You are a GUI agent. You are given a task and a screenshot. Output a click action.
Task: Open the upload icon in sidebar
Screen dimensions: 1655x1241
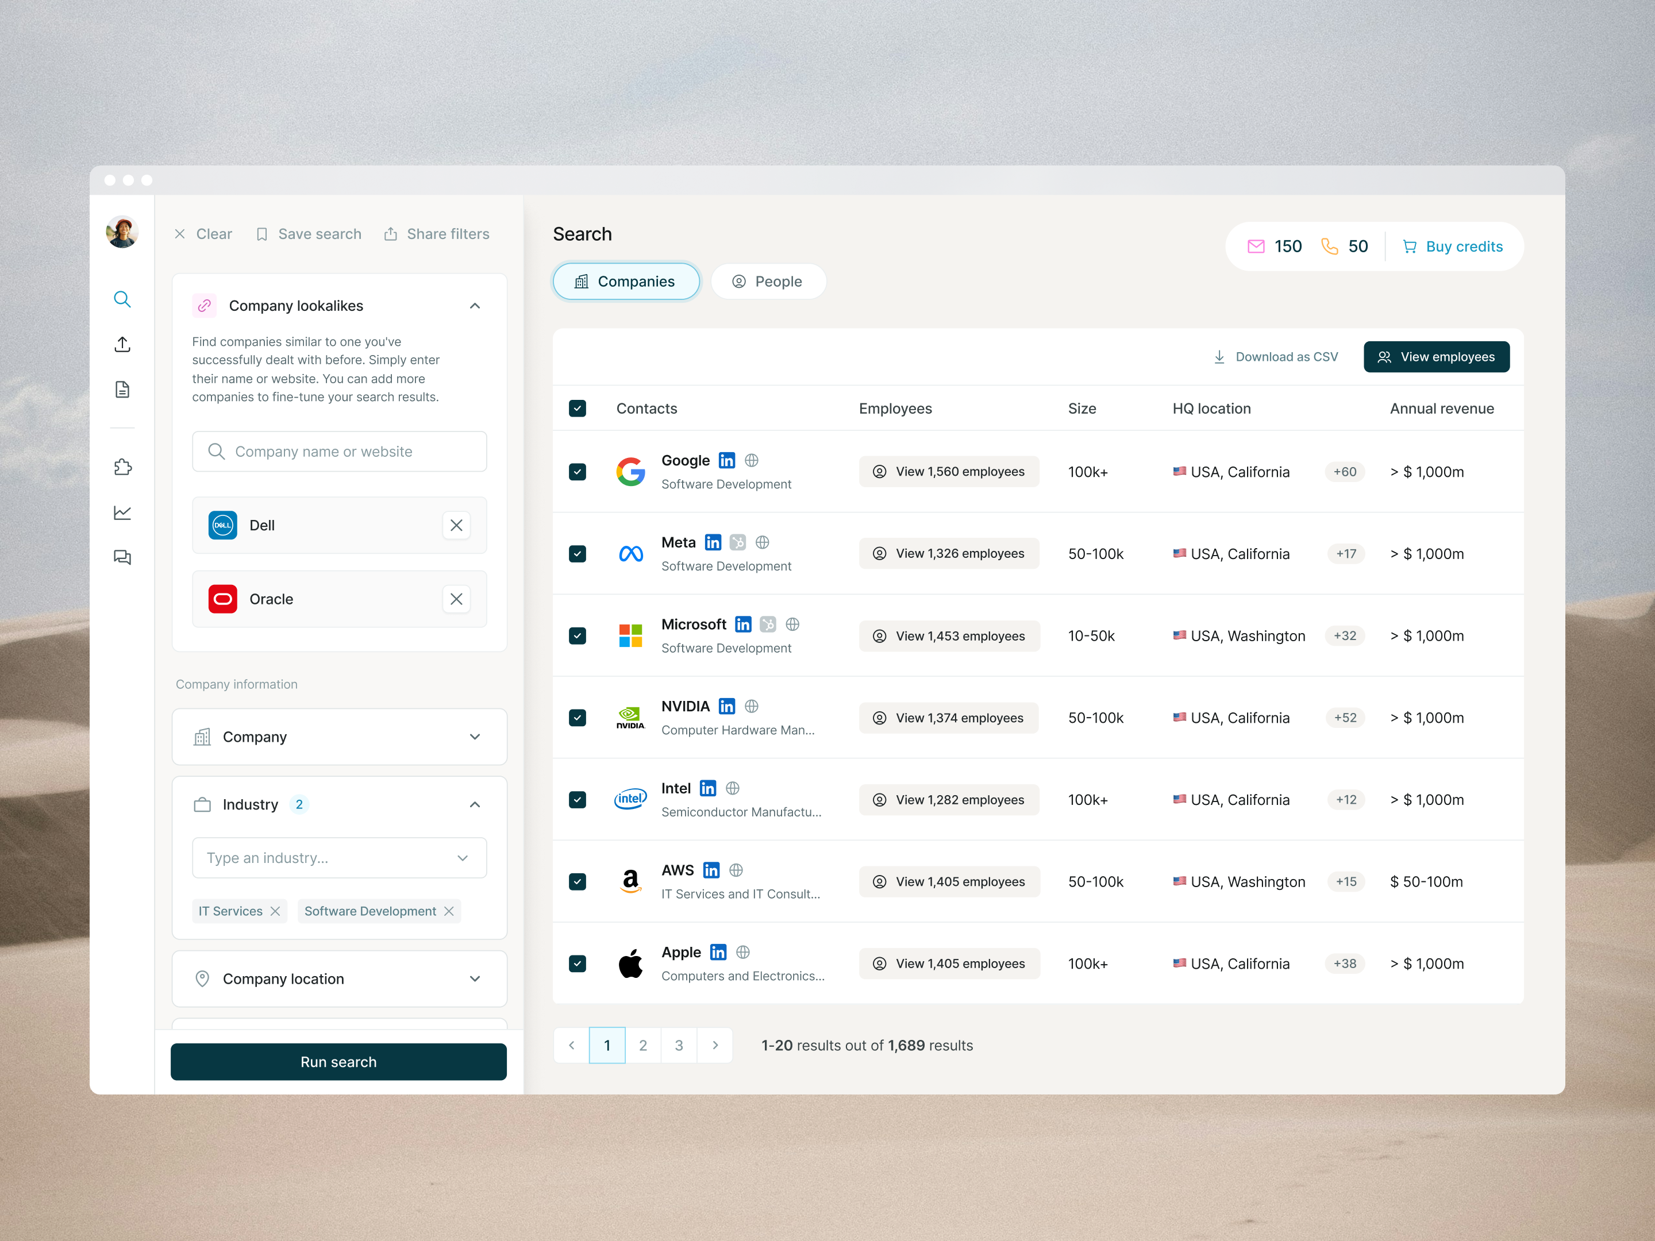point(122,344)
